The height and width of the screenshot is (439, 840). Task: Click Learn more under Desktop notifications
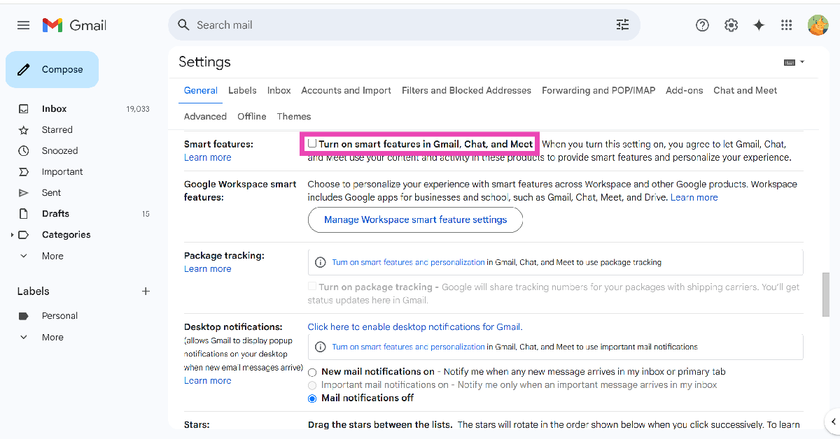pyautogui.click(x=208, y=381)
